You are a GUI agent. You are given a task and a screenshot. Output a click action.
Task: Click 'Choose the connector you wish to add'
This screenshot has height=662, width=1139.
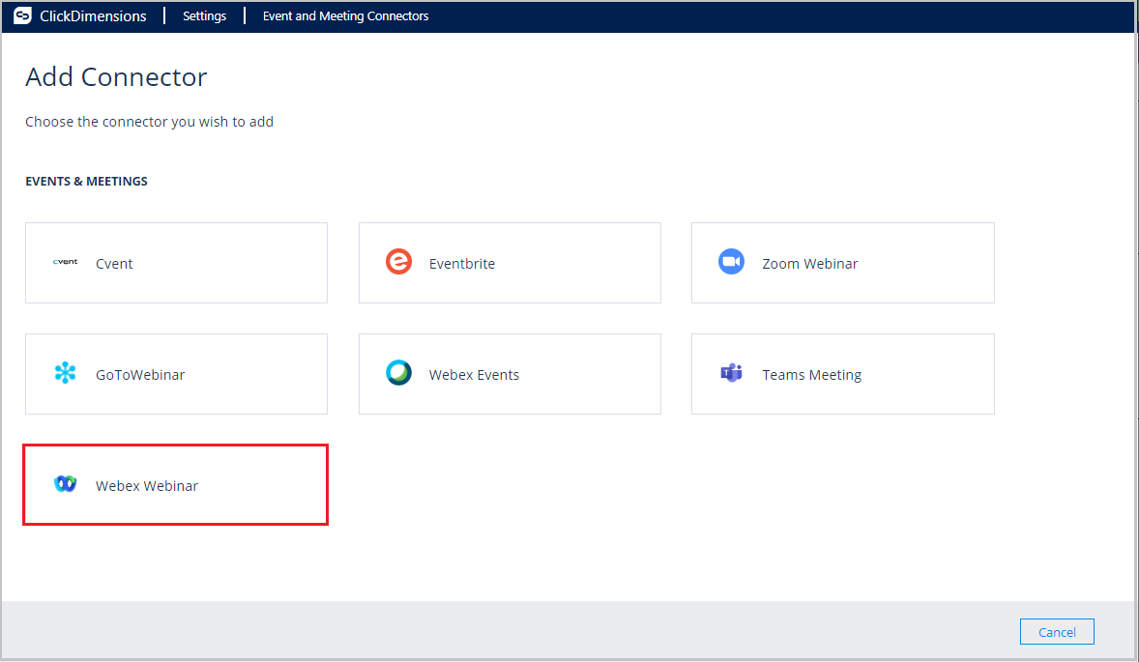(150, 122)
